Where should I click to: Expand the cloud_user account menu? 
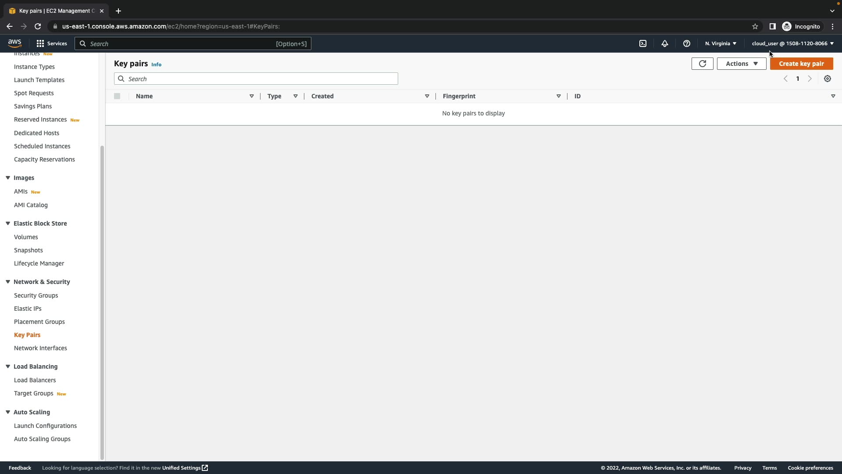[x=792, y=43]
